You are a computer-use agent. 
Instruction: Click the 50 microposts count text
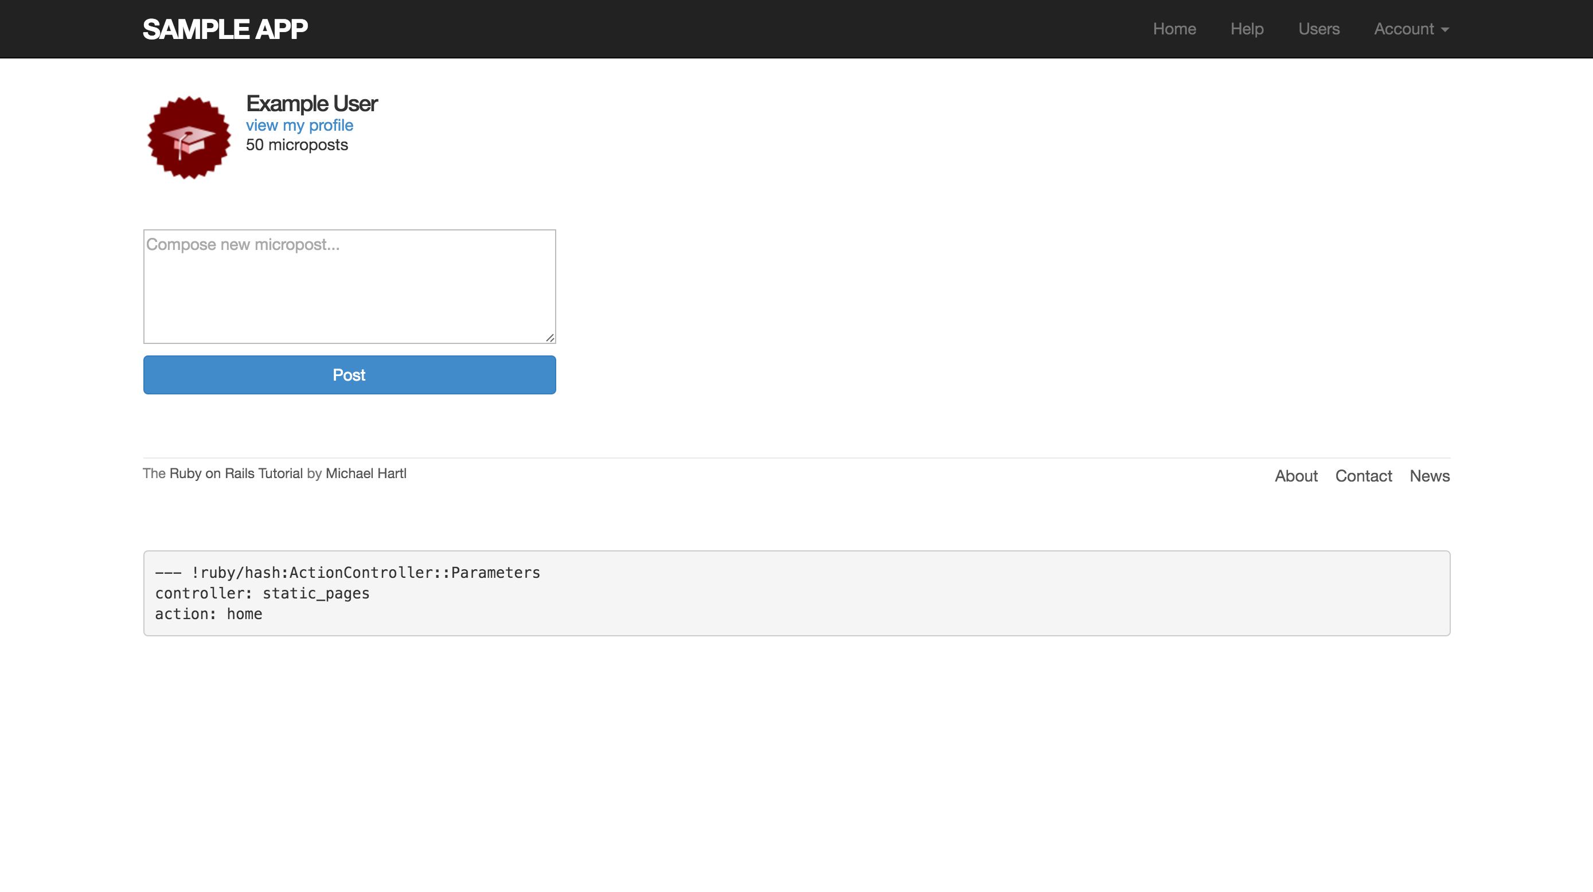point(297,144)
